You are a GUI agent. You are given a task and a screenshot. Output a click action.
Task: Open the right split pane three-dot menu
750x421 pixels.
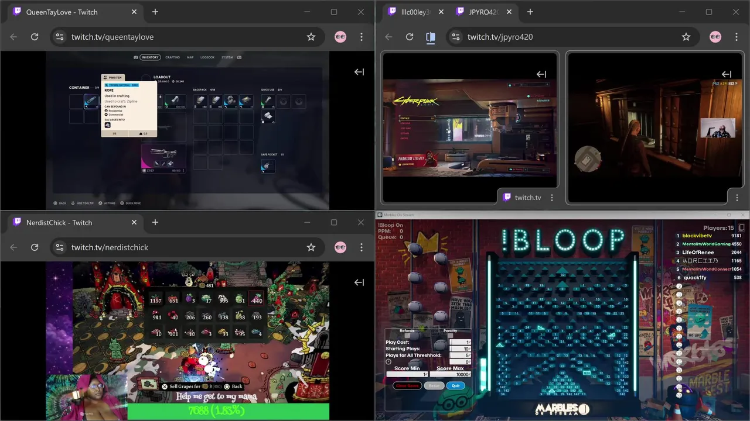point(737,198)
